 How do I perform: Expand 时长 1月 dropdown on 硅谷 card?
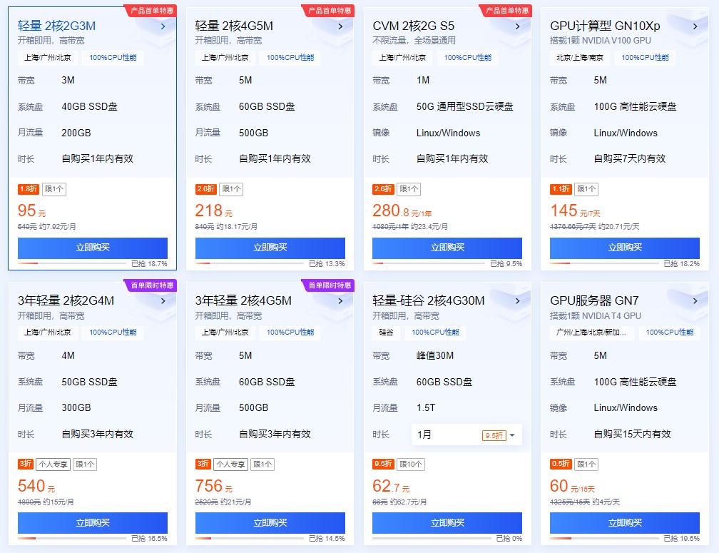(x=466, y=435)
